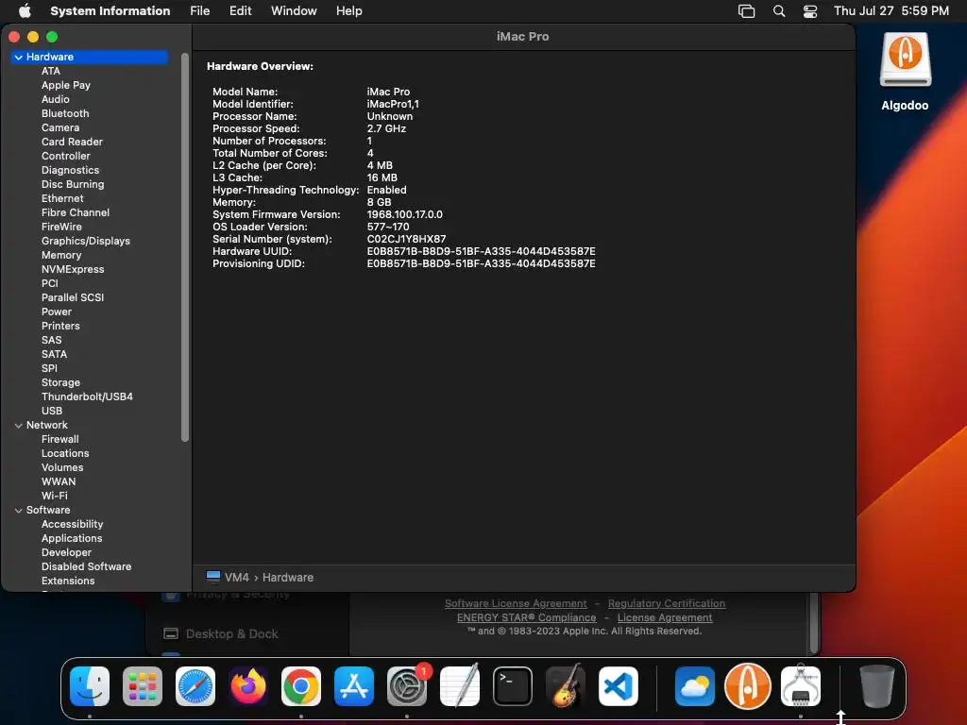Select NVMExpress in the sidebar
Image resolution: width=967 pixels, height=725 pixels.
click(x=73, y=269)
